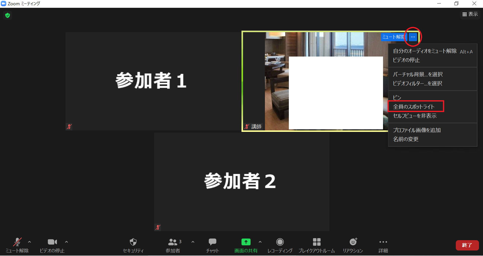The height and width of the screenshot is (256, 483).
Task: Start recording with the Recording icon
Action: click(x=280, y=242)
